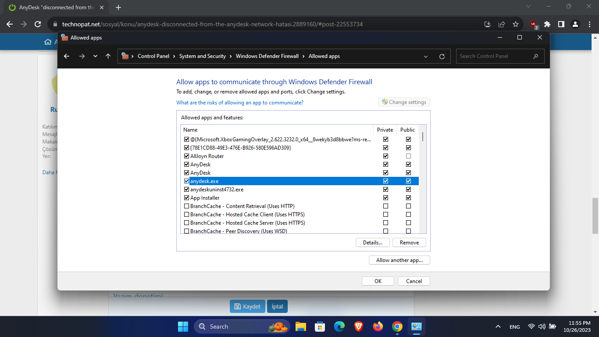This screenshot has width=599, height=337.
Task: Close the AnyDesk technopat browser tab
Action: pos(103,7)
